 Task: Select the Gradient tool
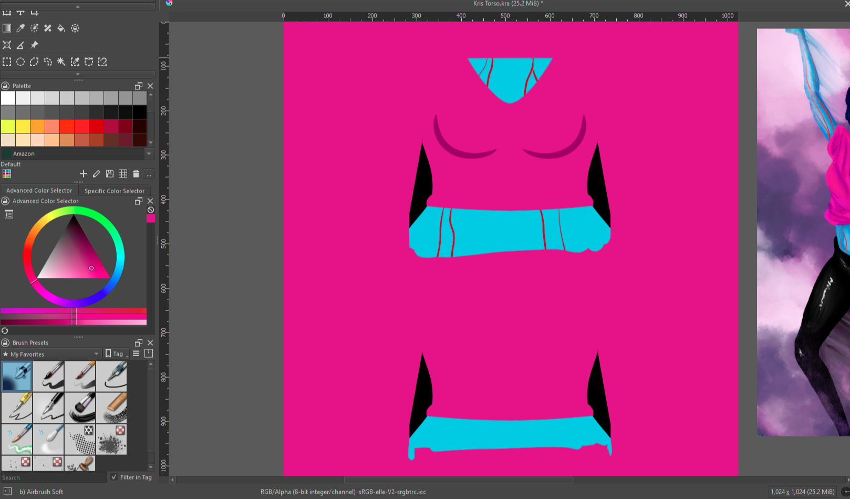point(7,28)
